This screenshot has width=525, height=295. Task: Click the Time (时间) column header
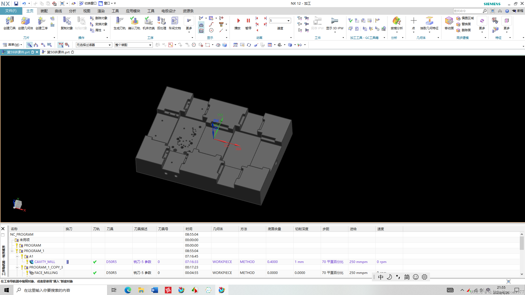(197, 229)
